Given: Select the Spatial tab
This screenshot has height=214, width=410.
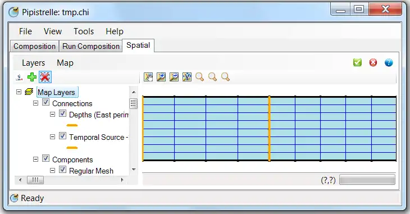Looking at the screenshot, I should (x=138, y=45).
